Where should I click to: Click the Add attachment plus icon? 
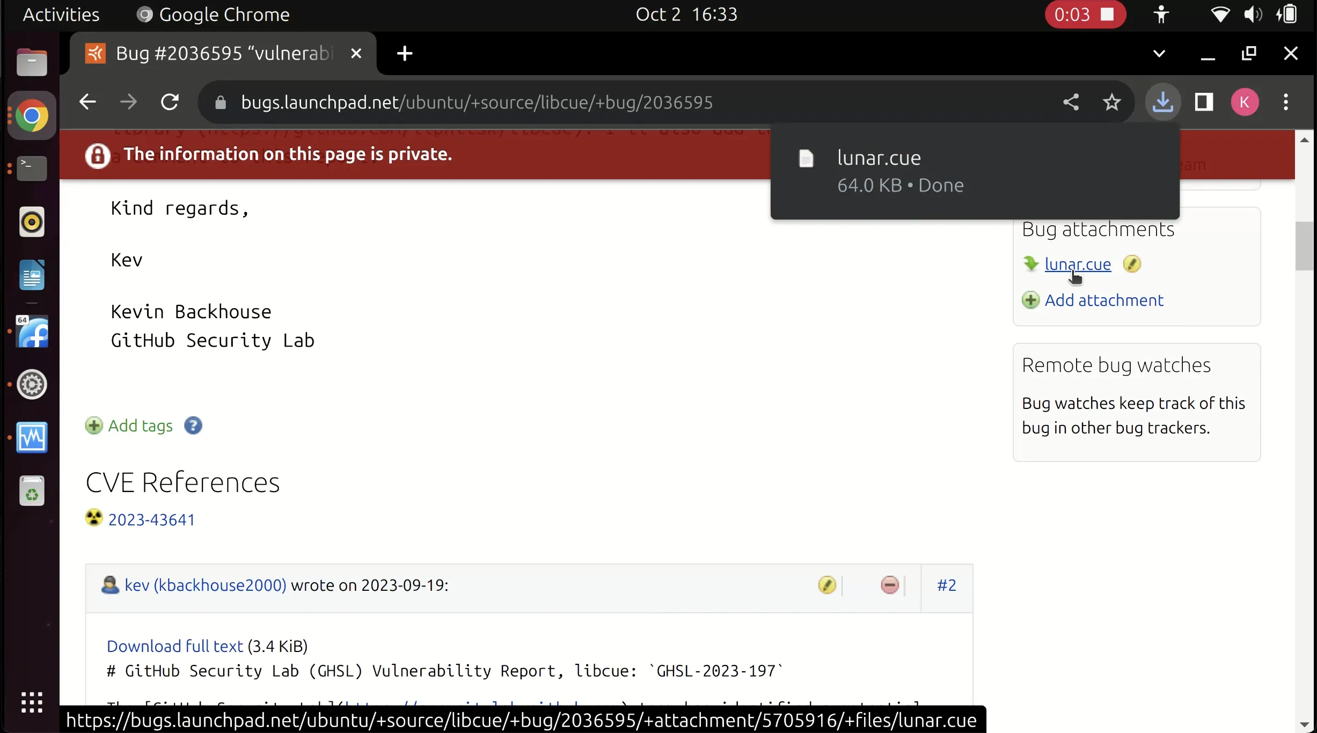coord(1030,299)
